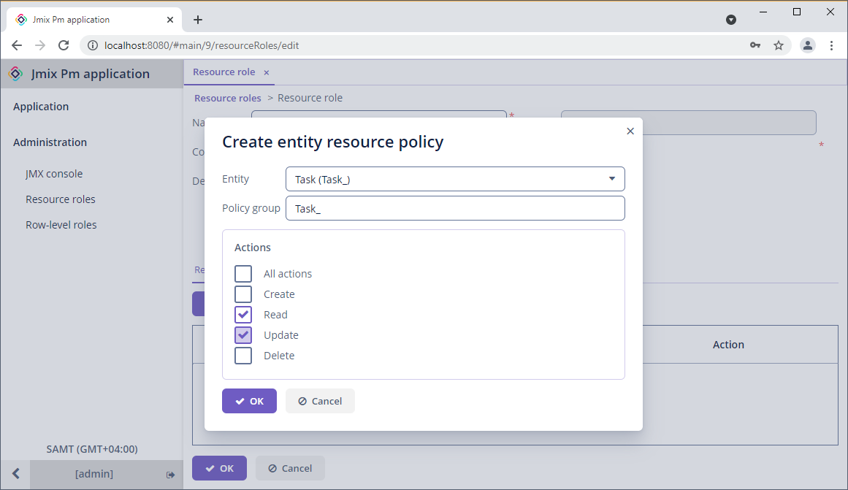The width and height of the screenshot is (848, 490).
Task: Close the Create entity resource policy dialog
Action: coord(630,131)
